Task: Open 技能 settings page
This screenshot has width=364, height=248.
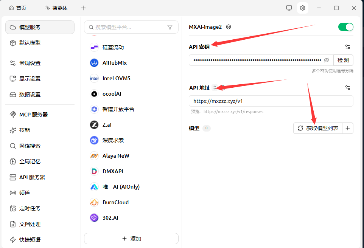Action: [40, 130]
